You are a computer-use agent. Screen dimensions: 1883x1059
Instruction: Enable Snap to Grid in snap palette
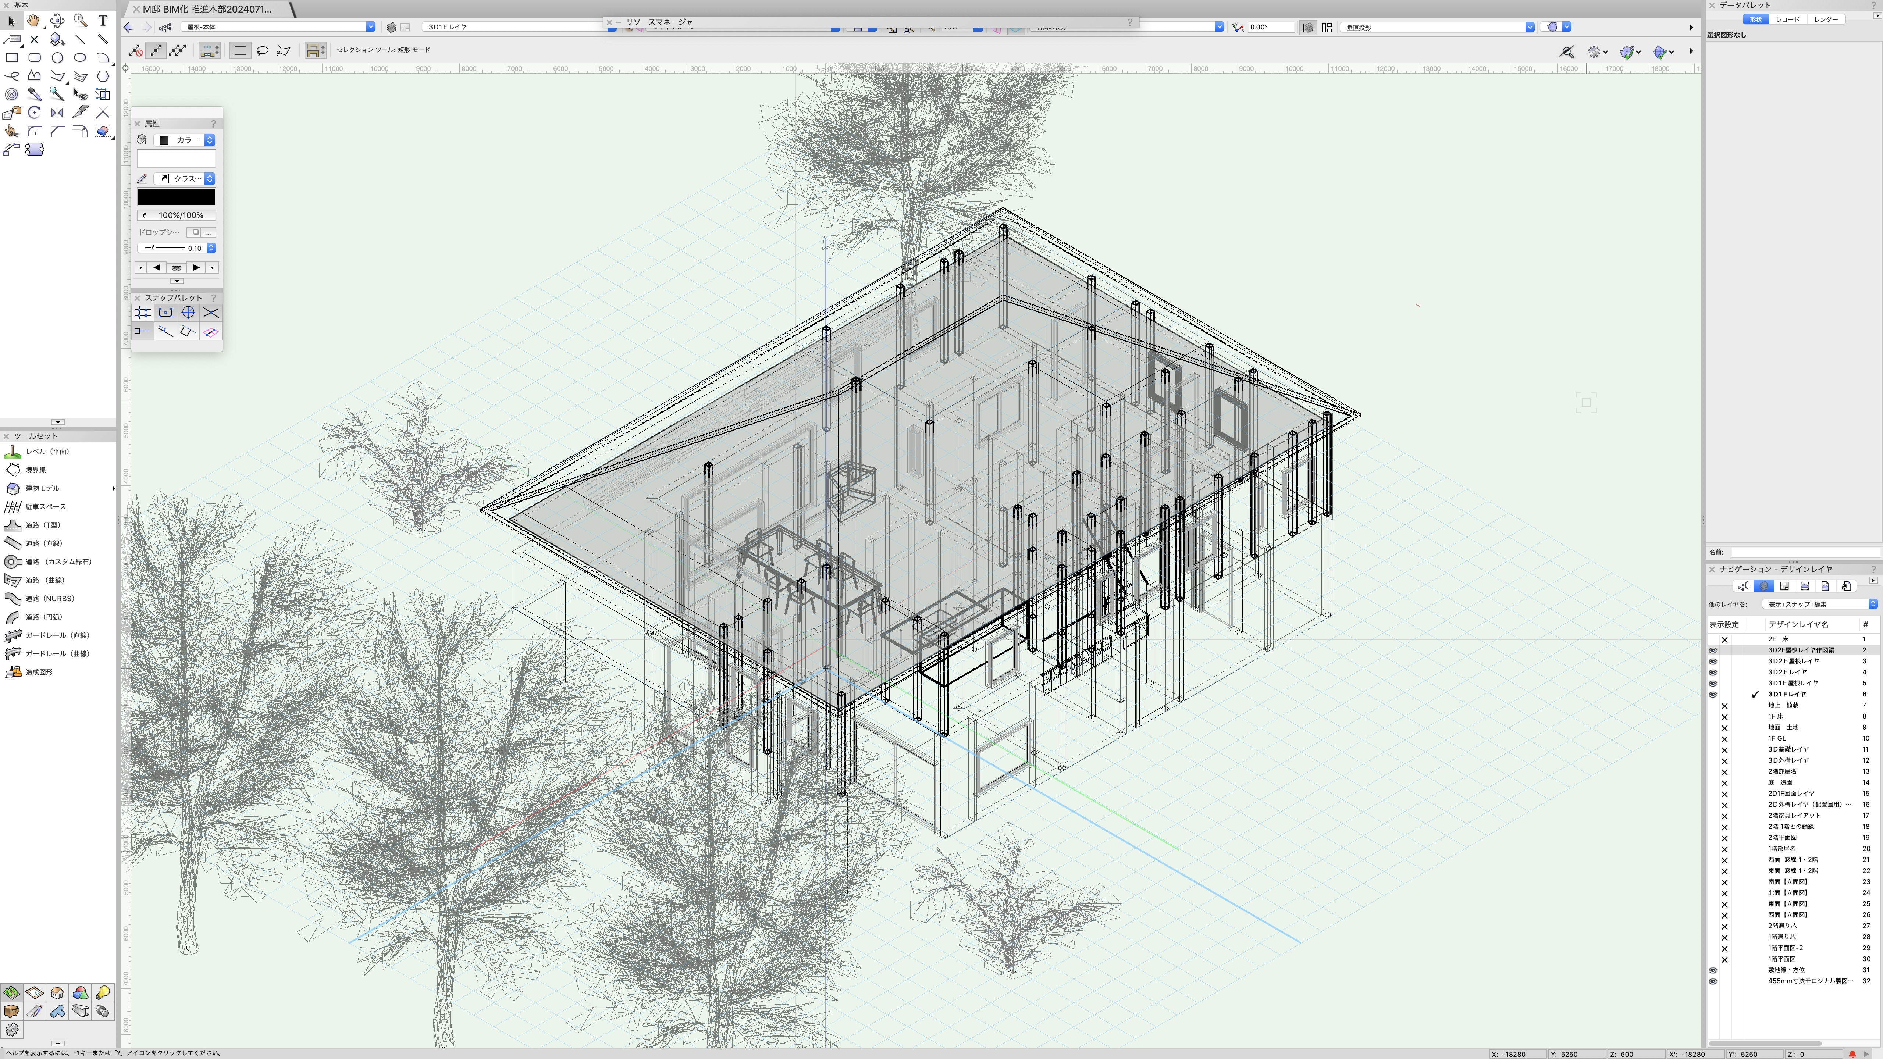click(x=143, y=313)
